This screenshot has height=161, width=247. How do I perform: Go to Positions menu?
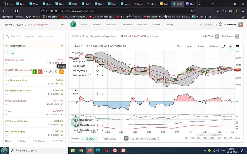142,24
